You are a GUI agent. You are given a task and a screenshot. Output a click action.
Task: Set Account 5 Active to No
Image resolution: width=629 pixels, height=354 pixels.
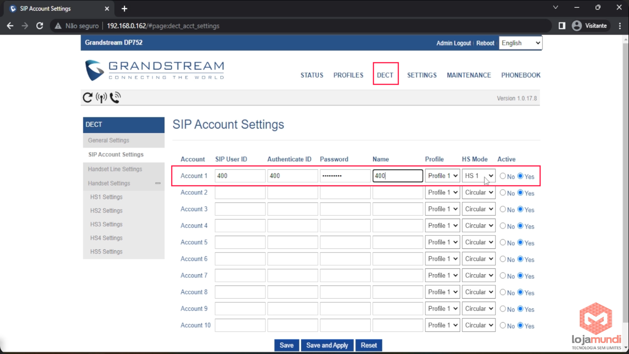point(503,242)
